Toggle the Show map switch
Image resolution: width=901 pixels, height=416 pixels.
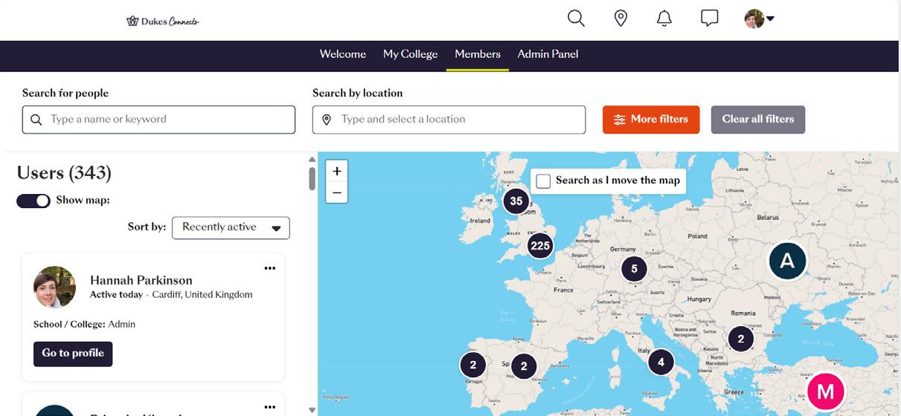(33, 201)
